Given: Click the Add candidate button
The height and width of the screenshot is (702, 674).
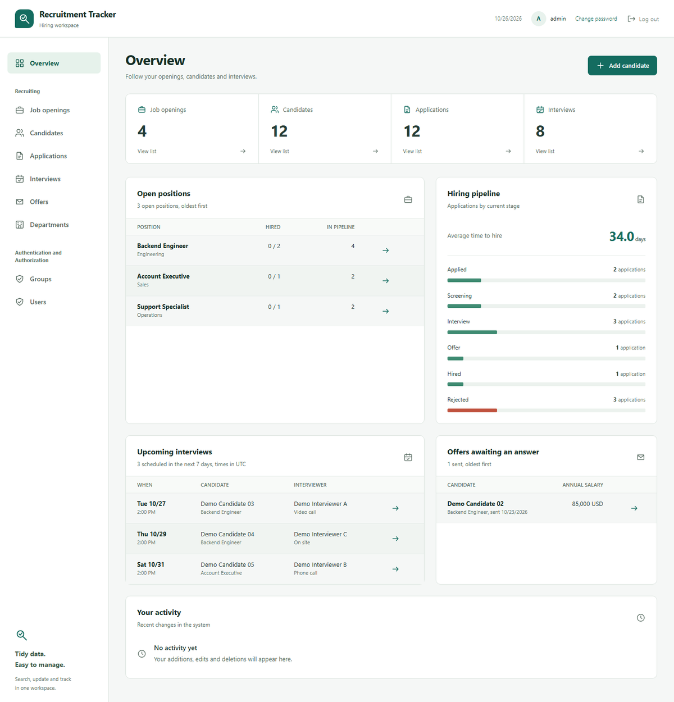Looking at the screenshot, I should coord(622,66).
